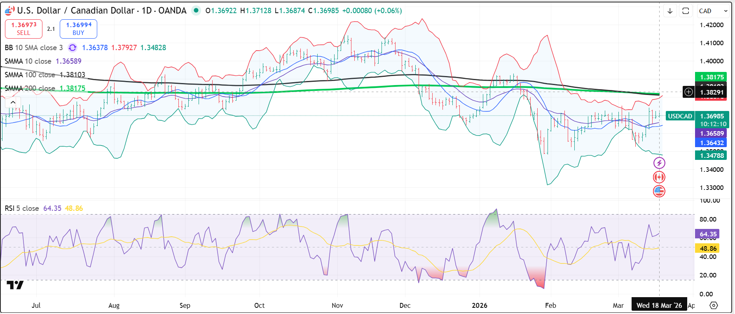Select the SMMA 10 close indicator legend
Image resolution: width=735 pixels, height=314 pixels.
[28, 61]
